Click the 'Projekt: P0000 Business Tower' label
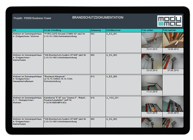This screenshot has width=193, height=140. coord(32,18)
